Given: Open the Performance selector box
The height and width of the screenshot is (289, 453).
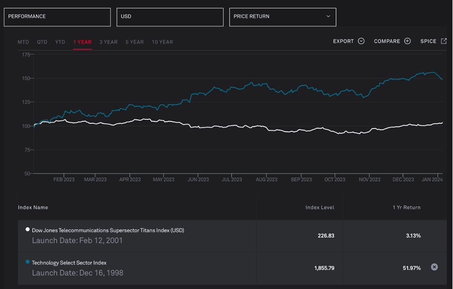Looking at the screenshot, I should (57, 17).
